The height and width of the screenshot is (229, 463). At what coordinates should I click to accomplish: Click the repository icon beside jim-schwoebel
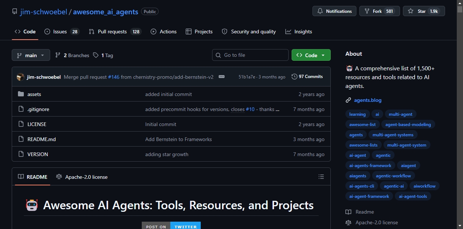(x=15, y=11)
